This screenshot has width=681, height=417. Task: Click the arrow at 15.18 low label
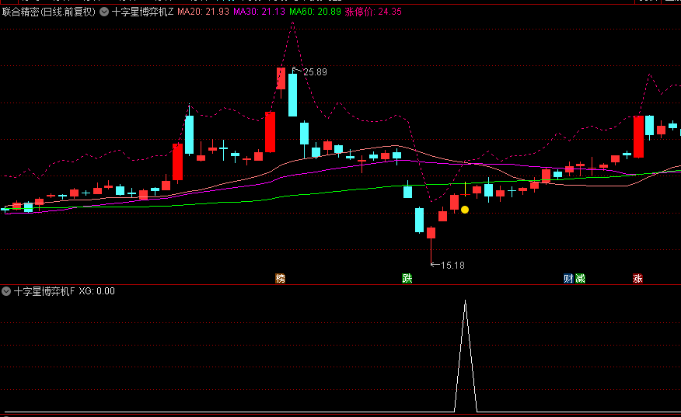pos(435,265)
